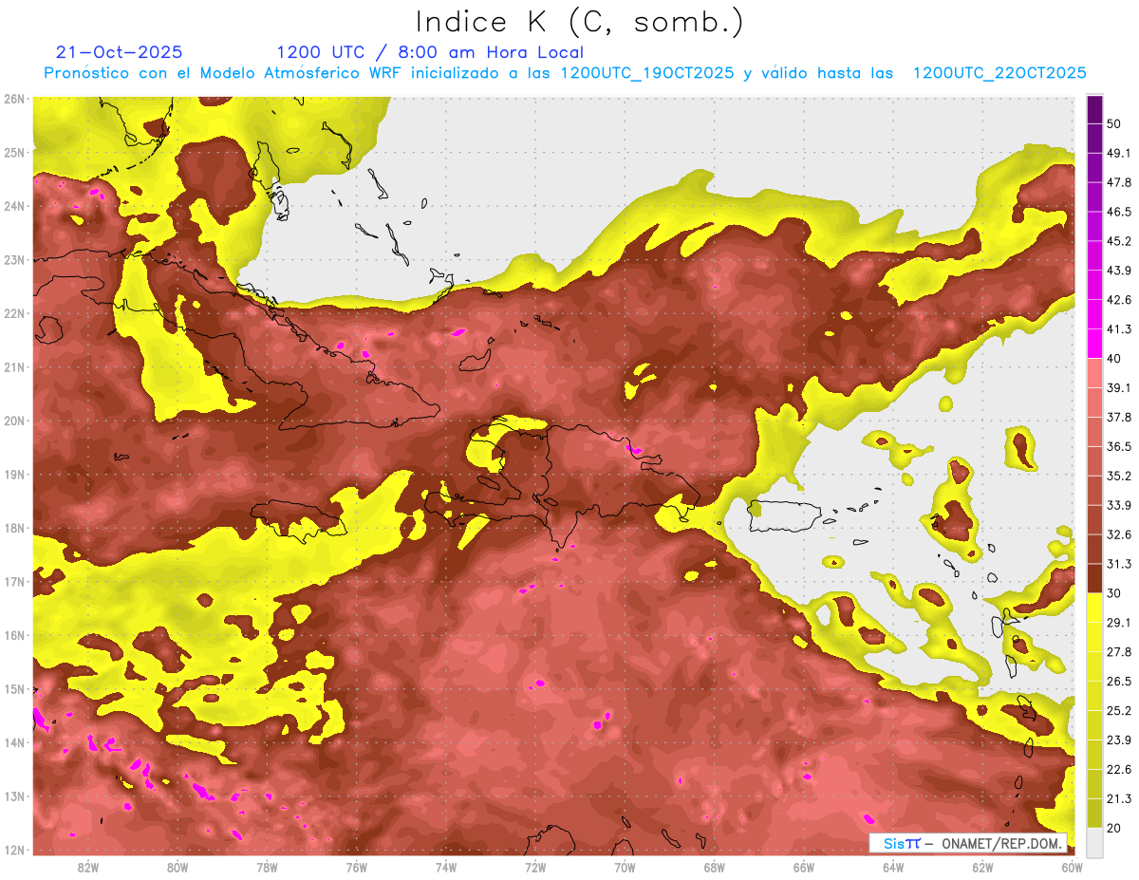Click the "66W" longitude label
The width and height of the screenshot is (1139, 880).
(803, 867)
